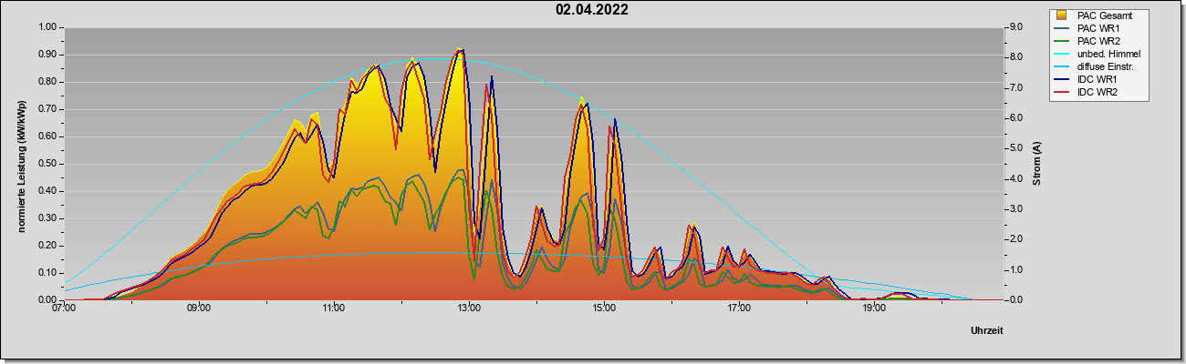Click the 17:00 time axis label
The image size is (1186, 364).
739,308
